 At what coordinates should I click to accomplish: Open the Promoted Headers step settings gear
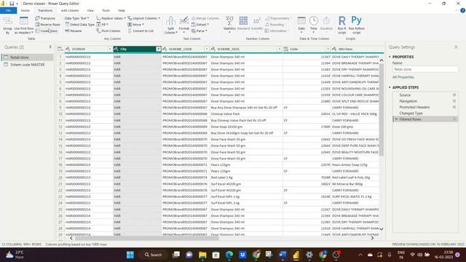(x=454, y=107)
